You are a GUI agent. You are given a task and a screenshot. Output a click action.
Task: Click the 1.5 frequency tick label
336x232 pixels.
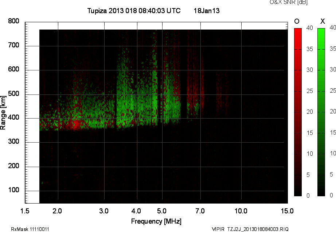coord(25,211)
